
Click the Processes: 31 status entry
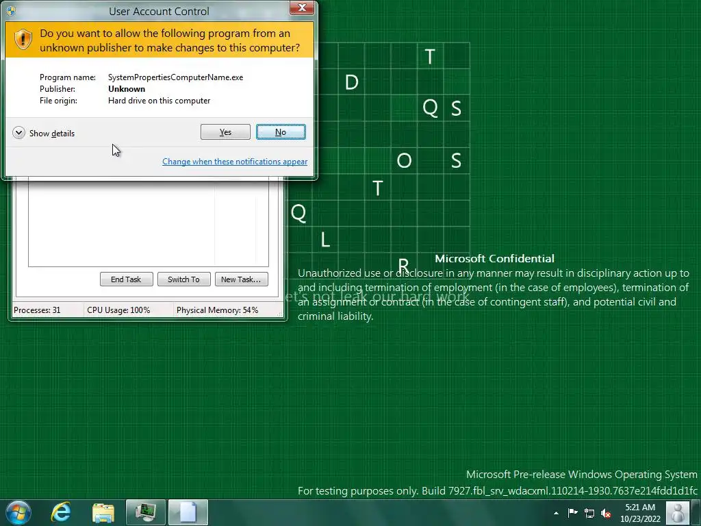[37, 310]
